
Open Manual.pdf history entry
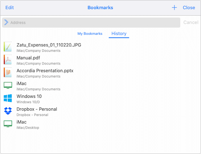(28, 58)
